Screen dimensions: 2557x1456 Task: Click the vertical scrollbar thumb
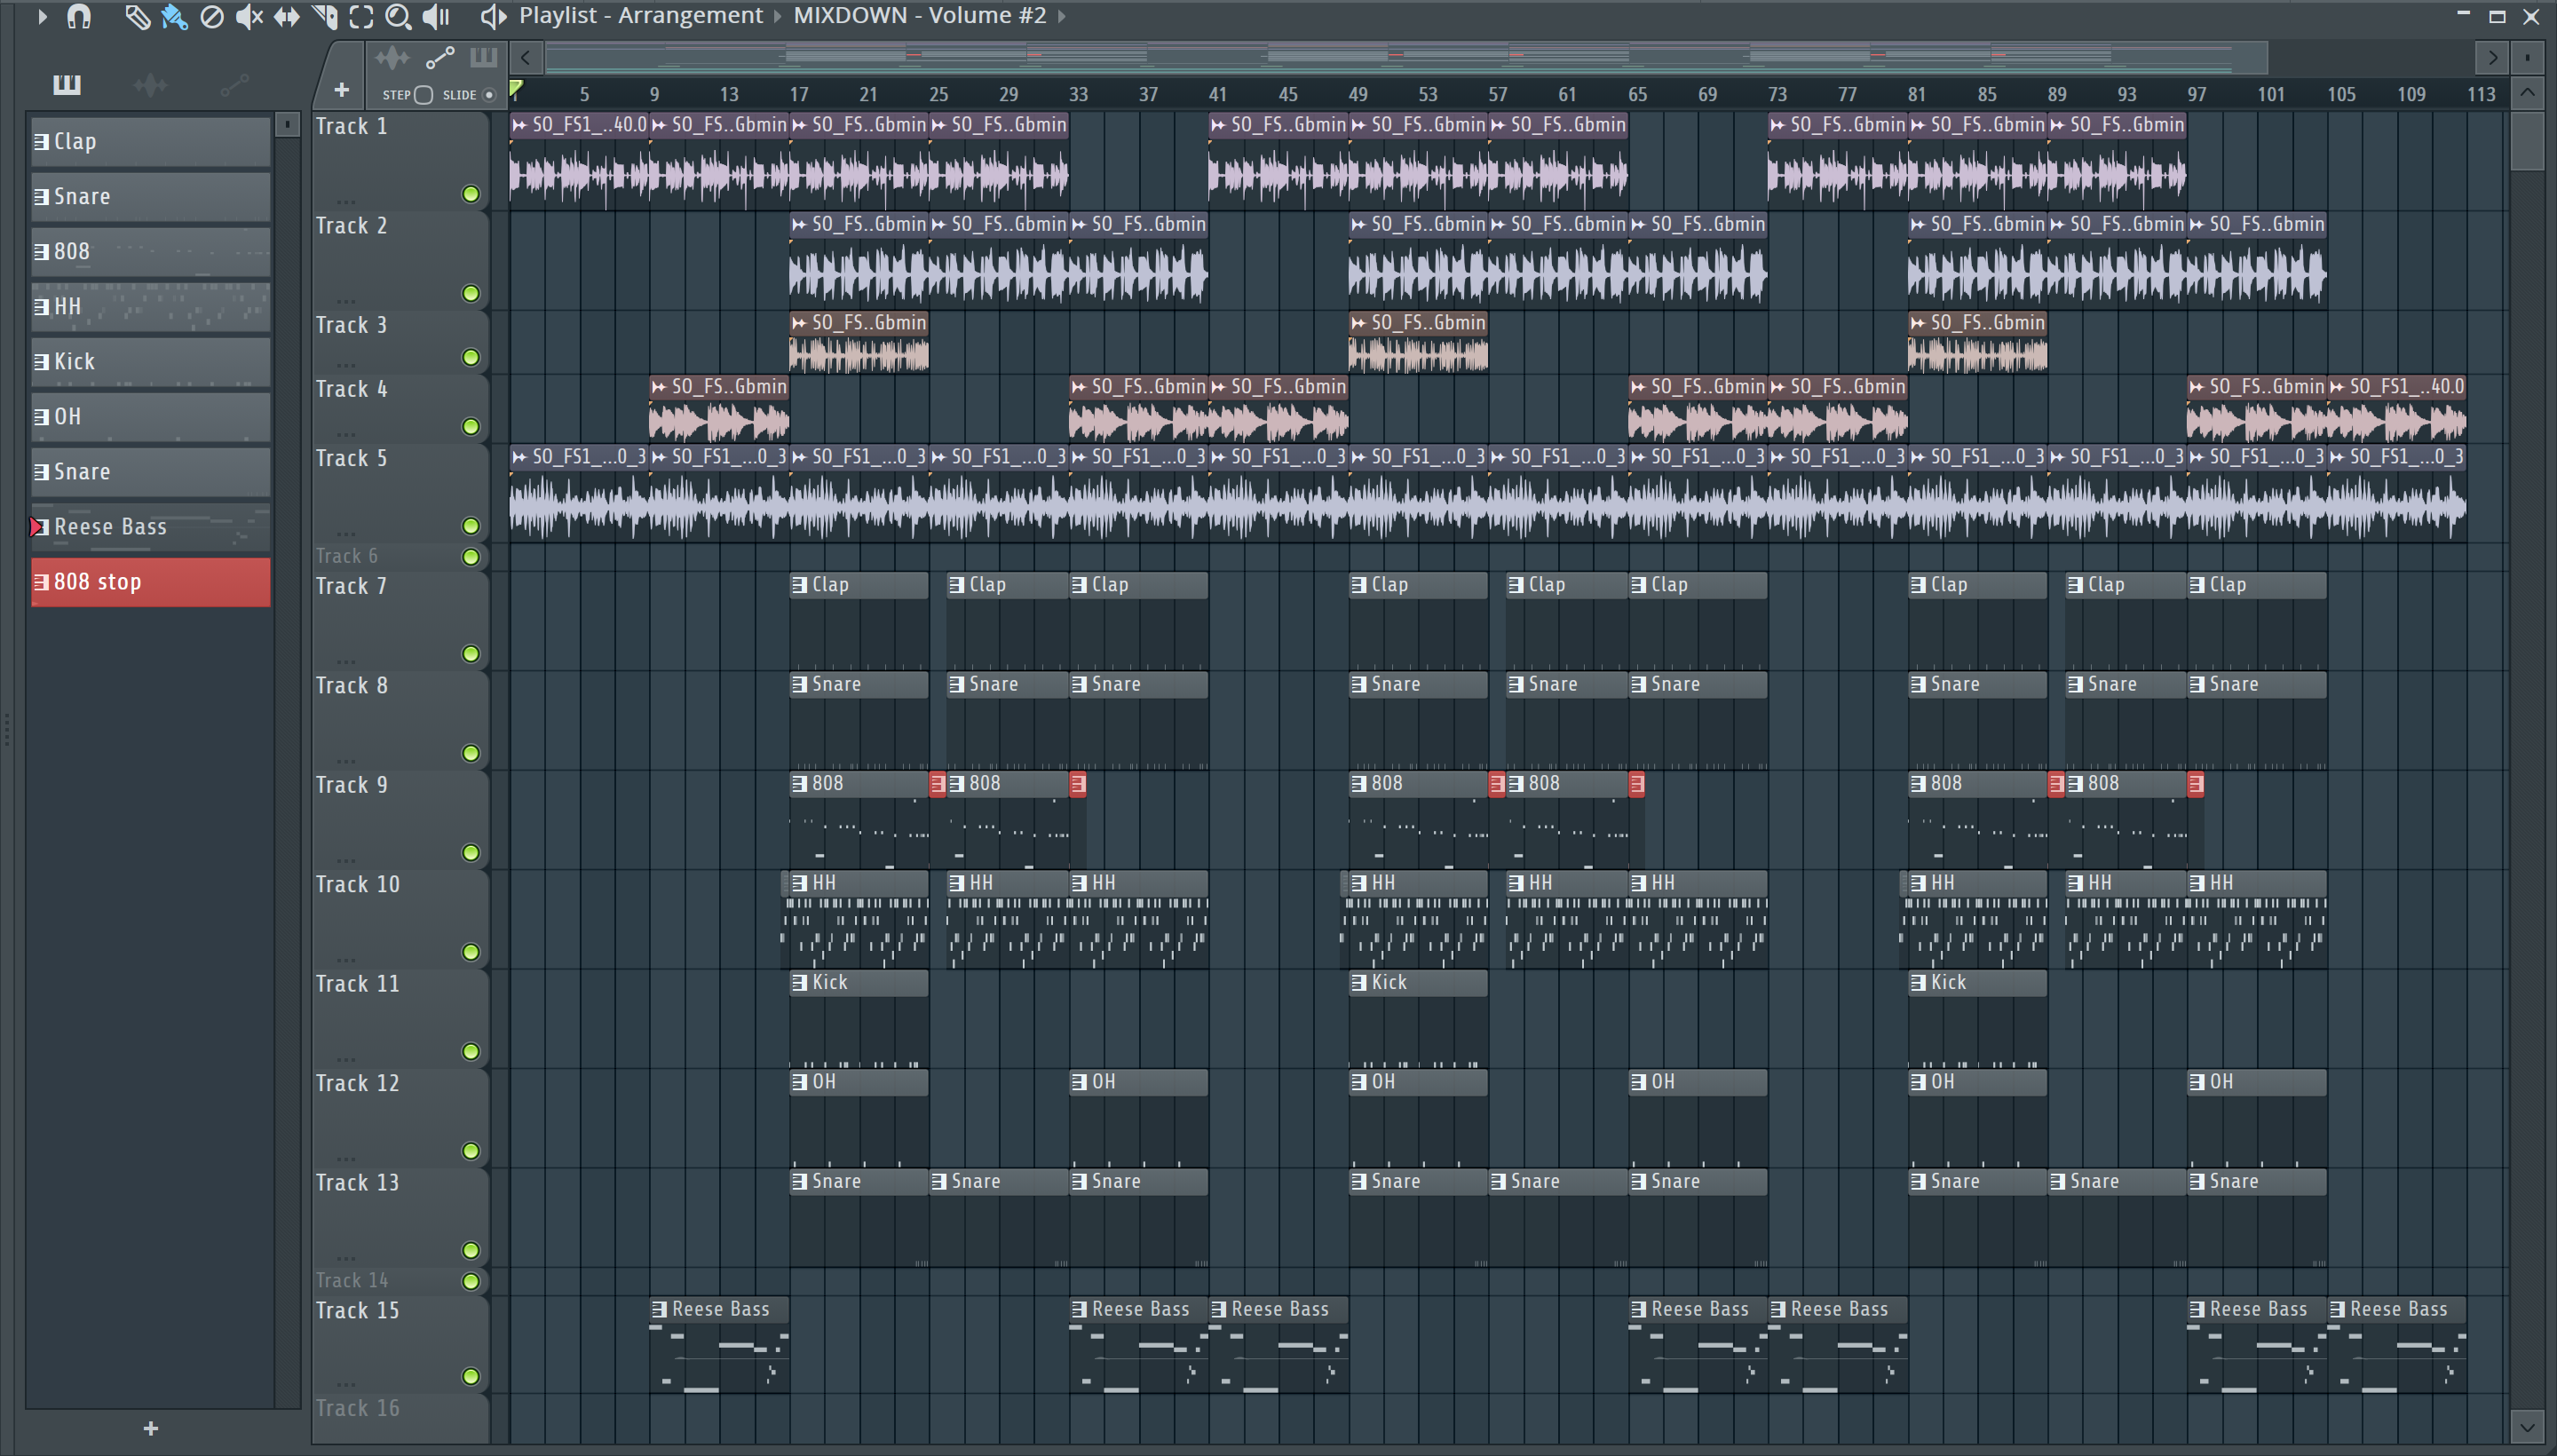click(2527, 141)
